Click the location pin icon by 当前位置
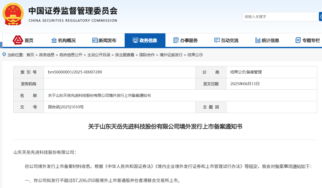Screen dimensions: 322x188 tap(4, 54)
